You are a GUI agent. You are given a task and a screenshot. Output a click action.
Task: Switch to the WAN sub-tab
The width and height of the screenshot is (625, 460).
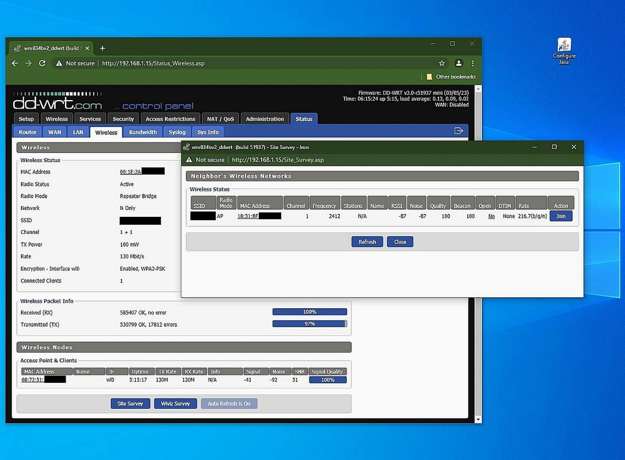pyautogui.click(x=55, y=132)
